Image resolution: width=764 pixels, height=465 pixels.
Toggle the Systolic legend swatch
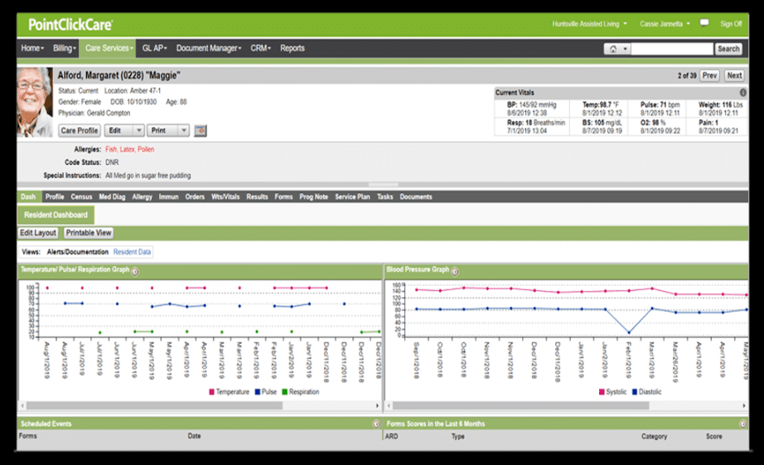click(x=602, y=392)
